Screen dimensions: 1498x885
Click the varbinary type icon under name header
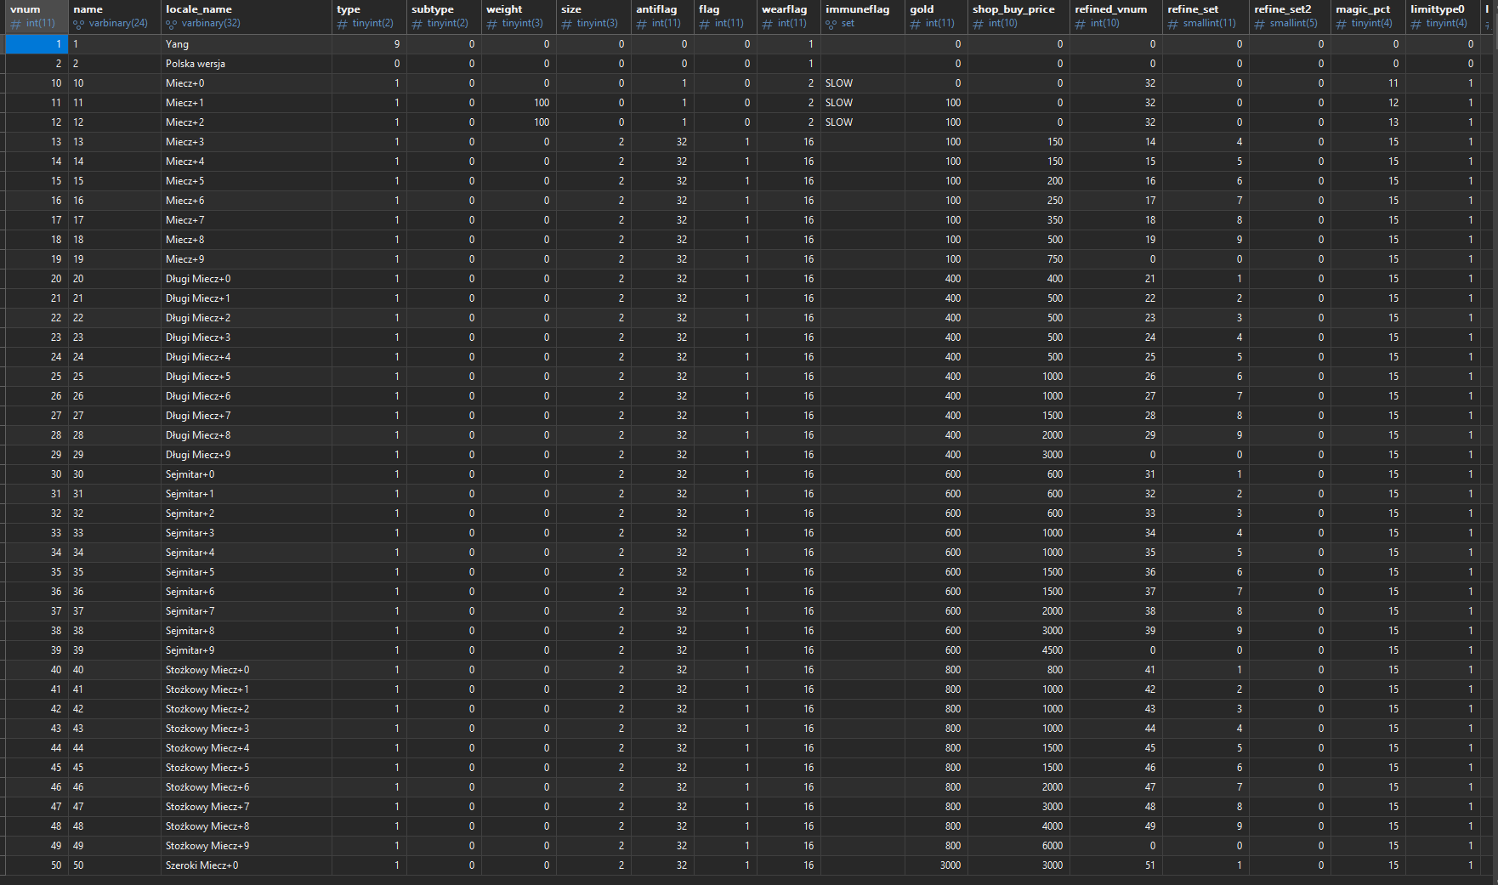(79, 24)
